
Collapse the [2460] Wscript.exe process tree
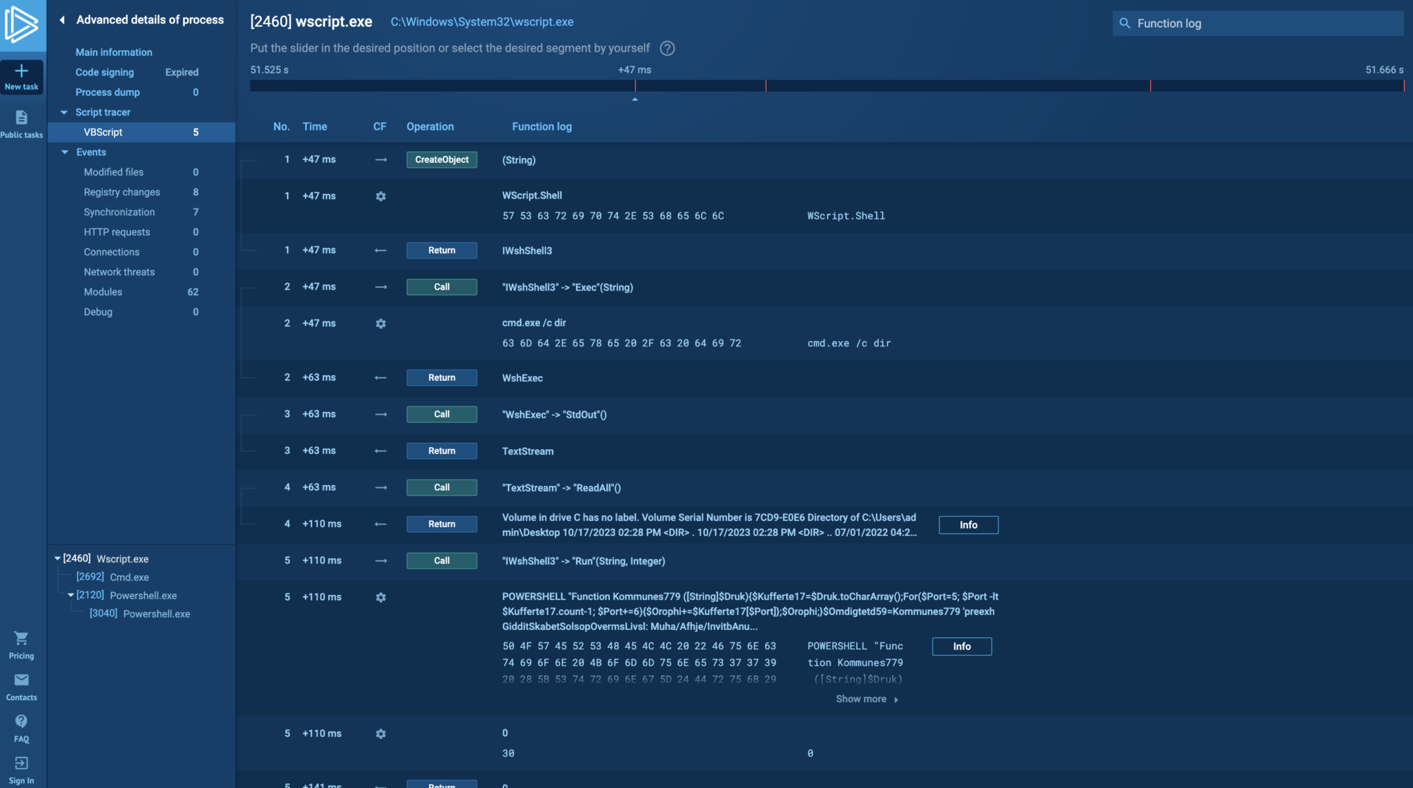57,559
